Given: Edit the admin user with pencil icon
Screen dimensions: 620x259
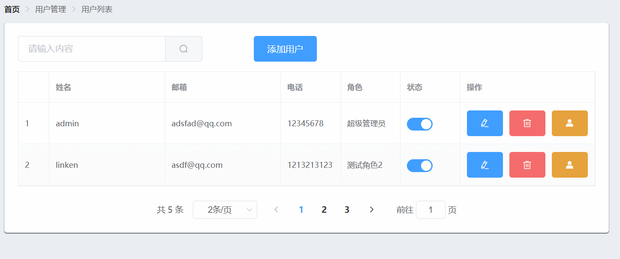Looking at the screenshot, I should (x=485, y=123).
